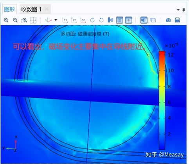Click the grayed overlapping windows icon

[153, 20]
